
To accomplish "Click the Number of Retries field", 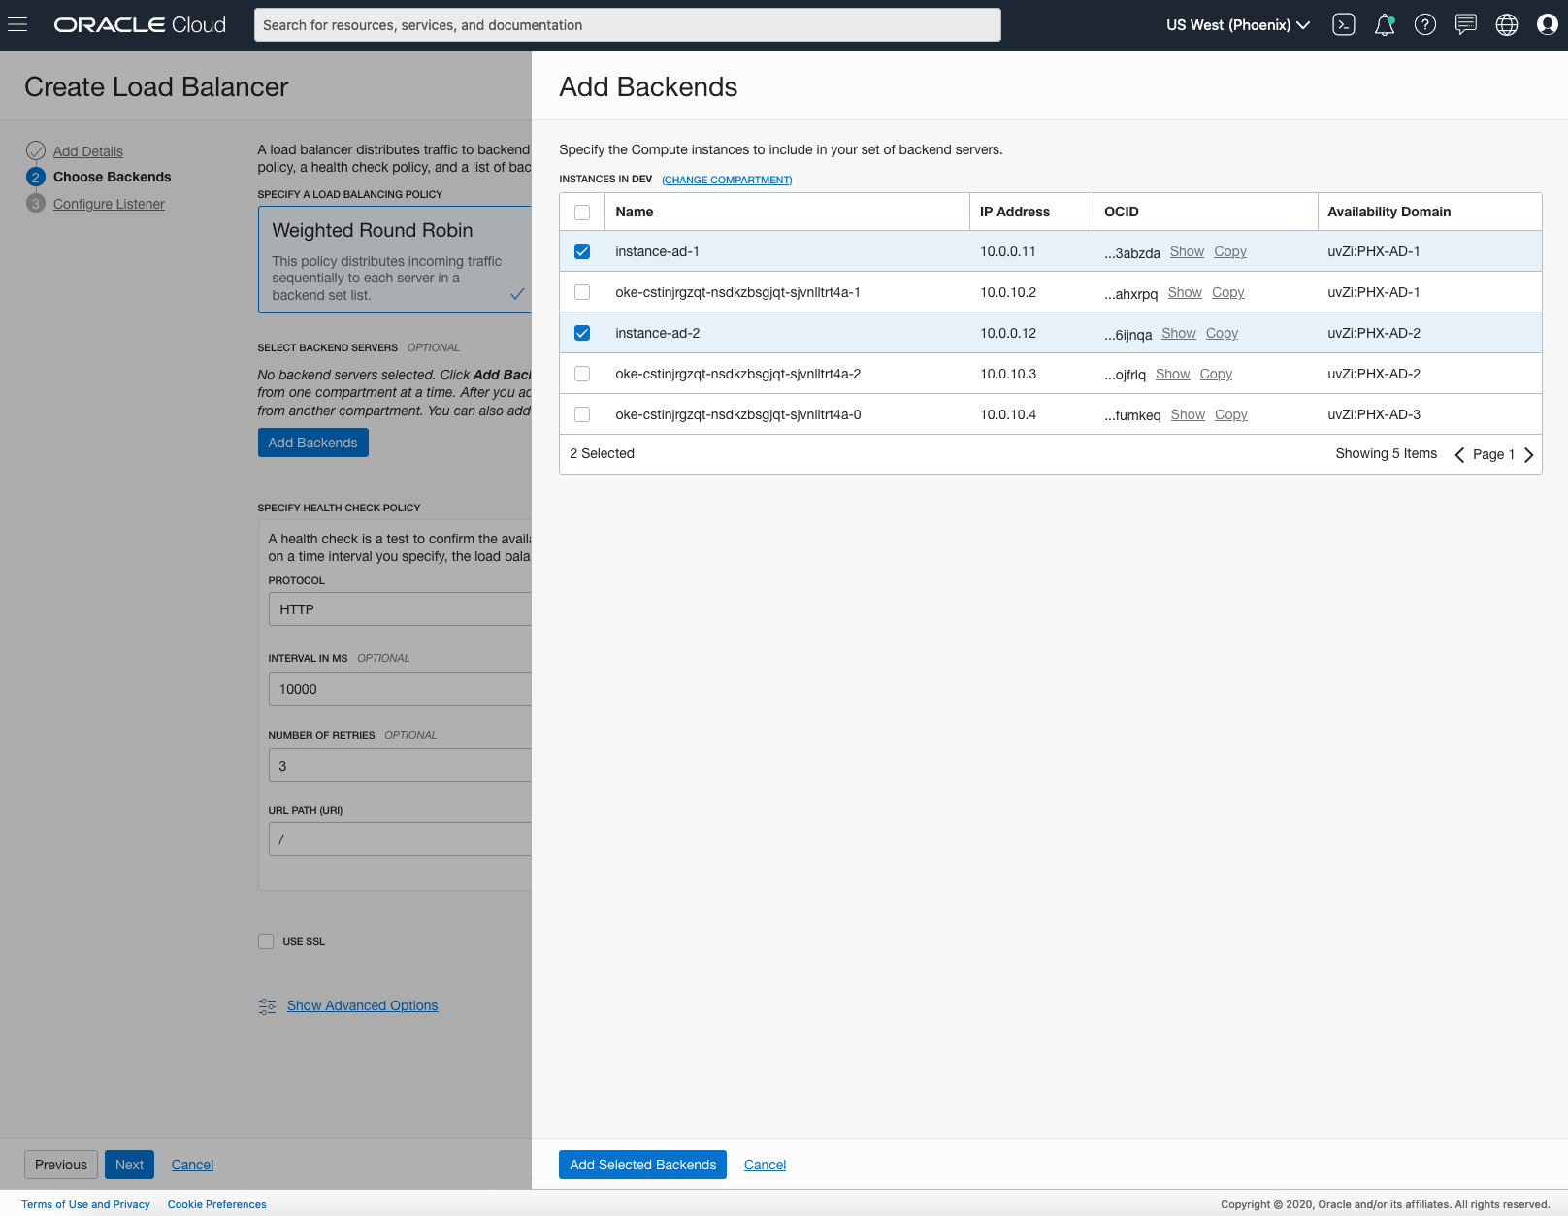I will click(400, 766).
